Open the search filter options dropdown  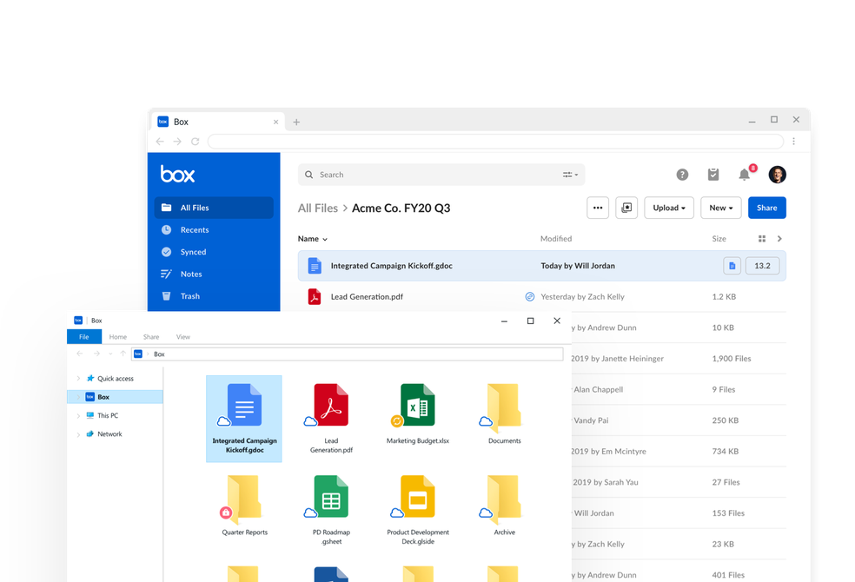point(570,175)
